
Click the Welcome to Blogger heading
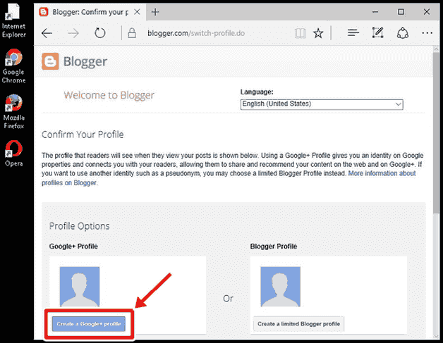click(x=109, y=95)
